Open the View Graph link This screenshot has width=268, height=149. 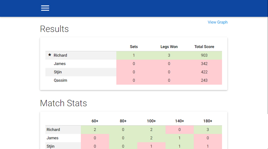pyautogui.click(x=217, y=22)
